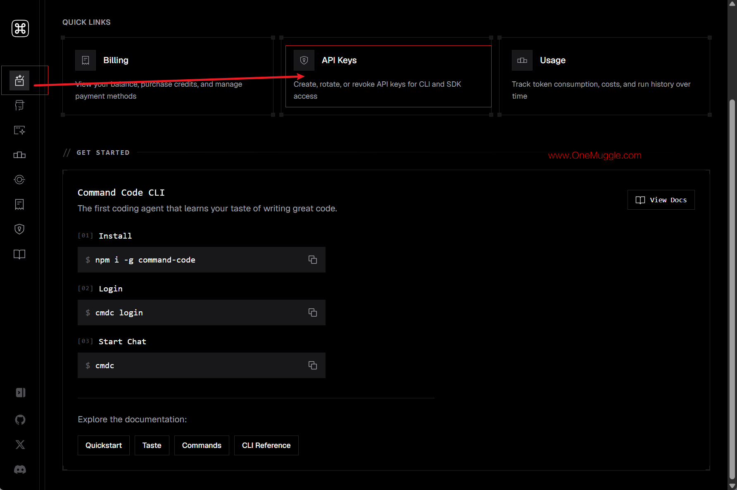Click the 'QUICK LINKS' heading
737x490 pixels.
86,22
